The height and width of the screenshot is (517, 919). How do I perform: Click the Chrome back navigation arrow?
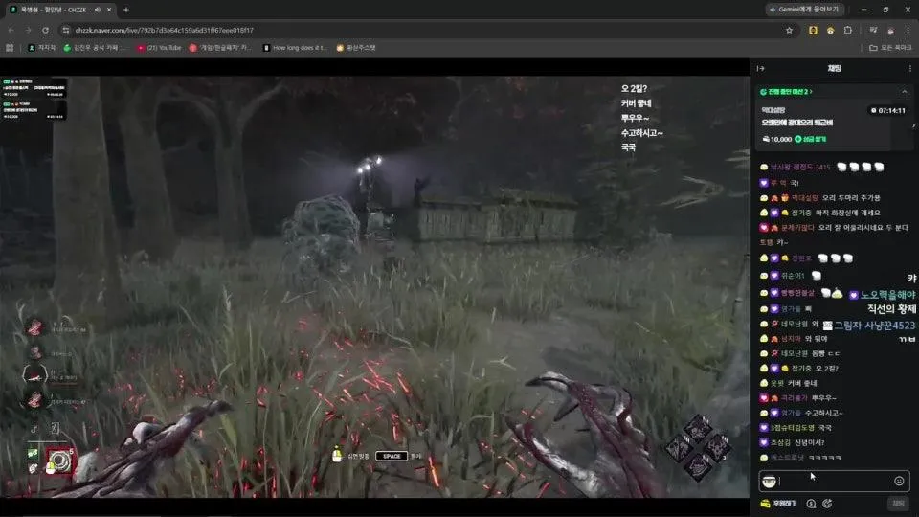tap(11, 30)
